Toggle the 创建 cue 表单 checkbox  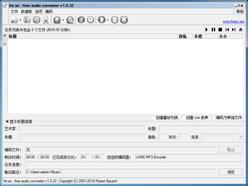[182, 117]
